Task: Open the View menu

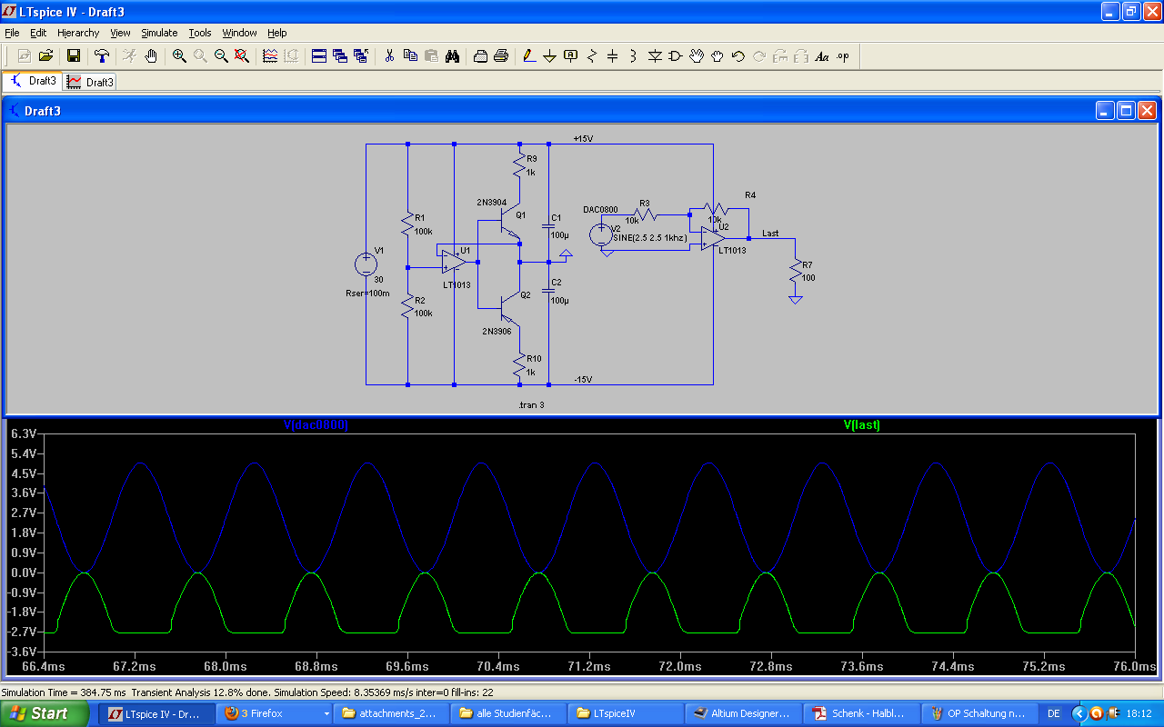Action: 121,33
